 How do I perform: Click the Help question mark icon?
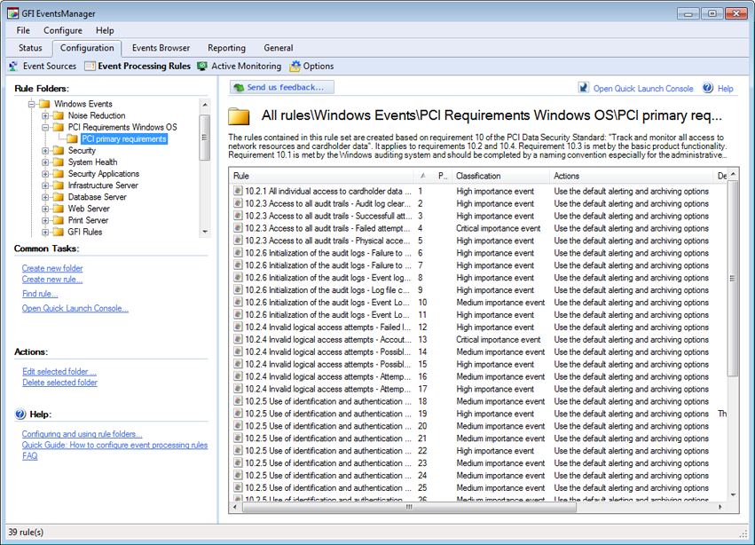click(x=708, y=88)
